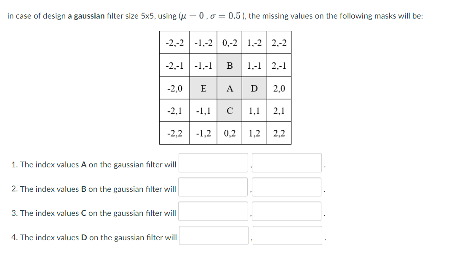Click the first answer input for question 1

[x=213, y=162]
